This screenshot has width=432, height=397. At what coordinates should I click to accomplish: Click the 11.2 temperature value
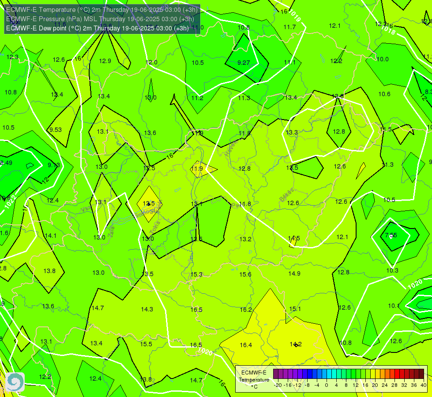click(197, 98)
